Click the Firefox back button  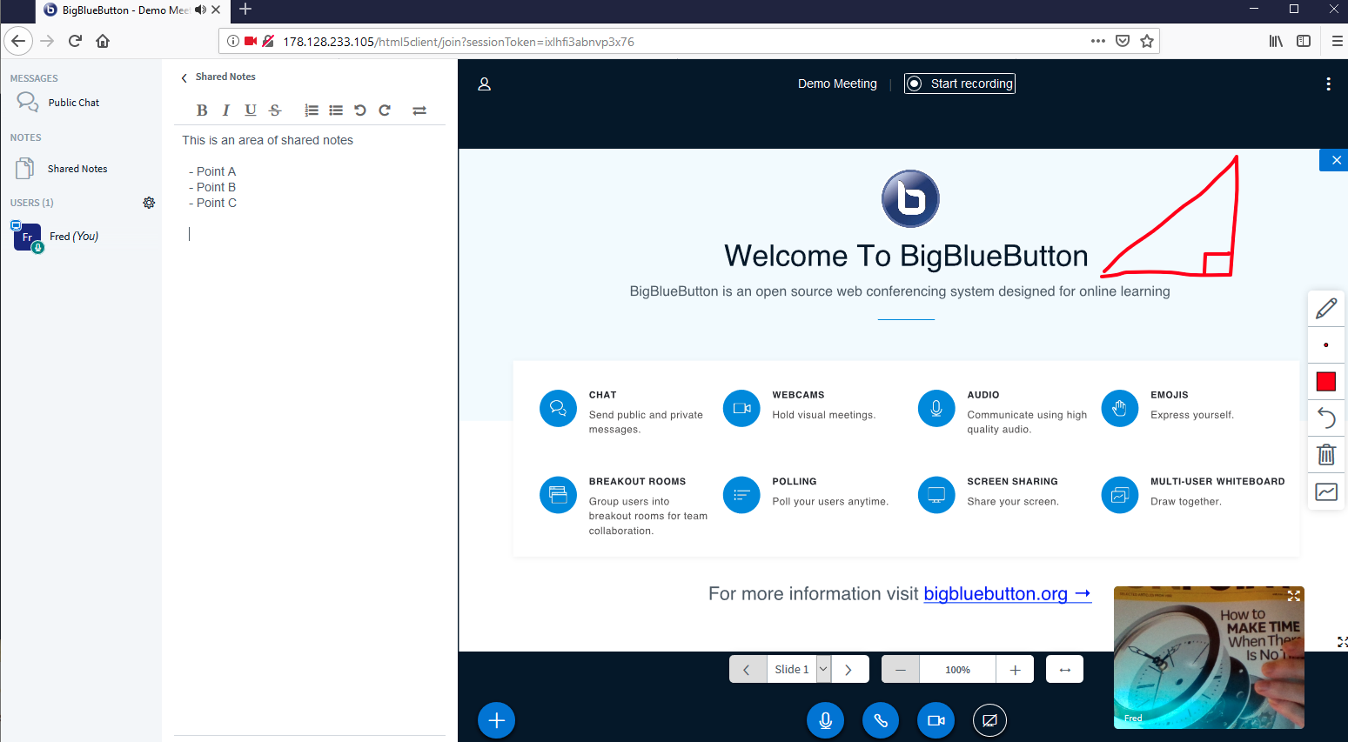(18, 41)
